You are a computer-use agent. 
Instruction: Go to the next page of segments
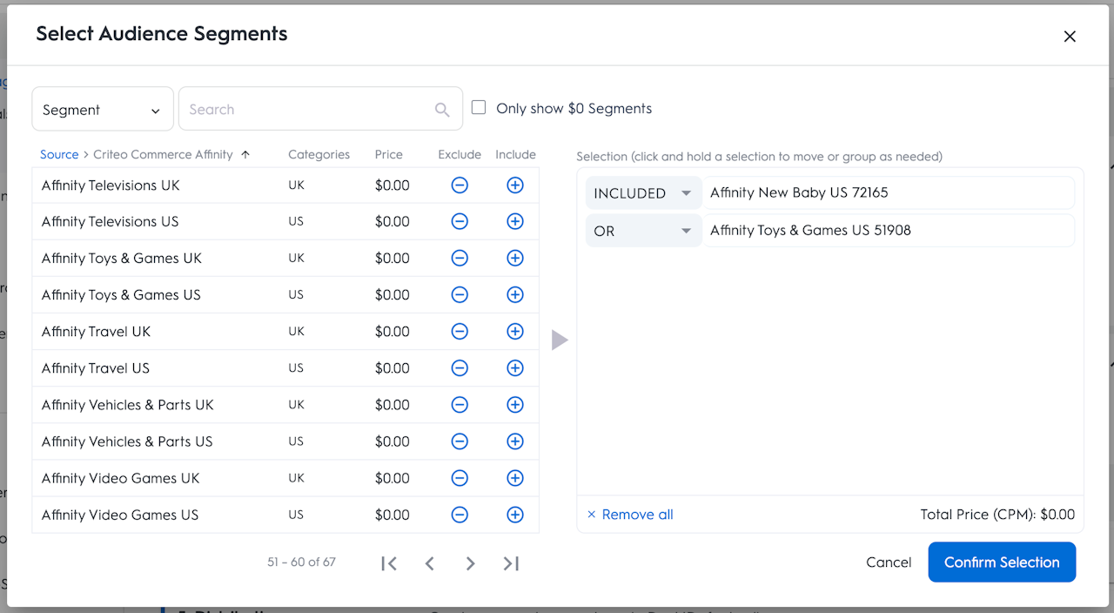coord(470,563)
